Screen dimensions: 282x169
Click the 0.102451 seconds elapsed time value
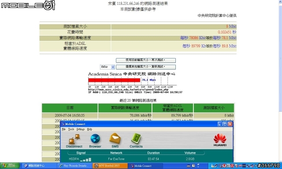click(x=227, y=32)
